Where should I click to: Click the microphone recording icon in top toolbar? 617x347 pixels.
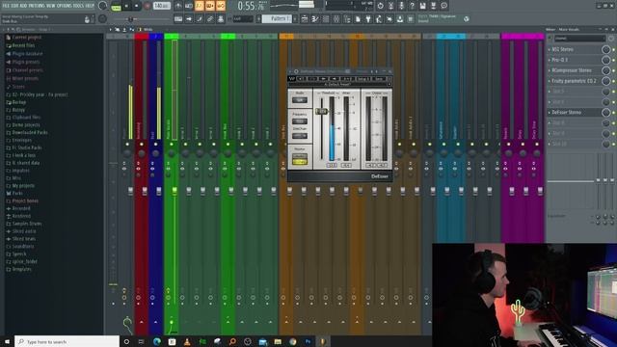[x=401, y=6]
